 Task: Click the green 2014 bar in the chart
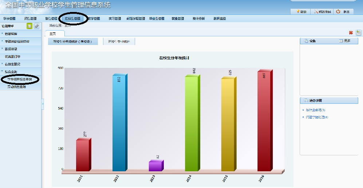click(x=192, y=123)
